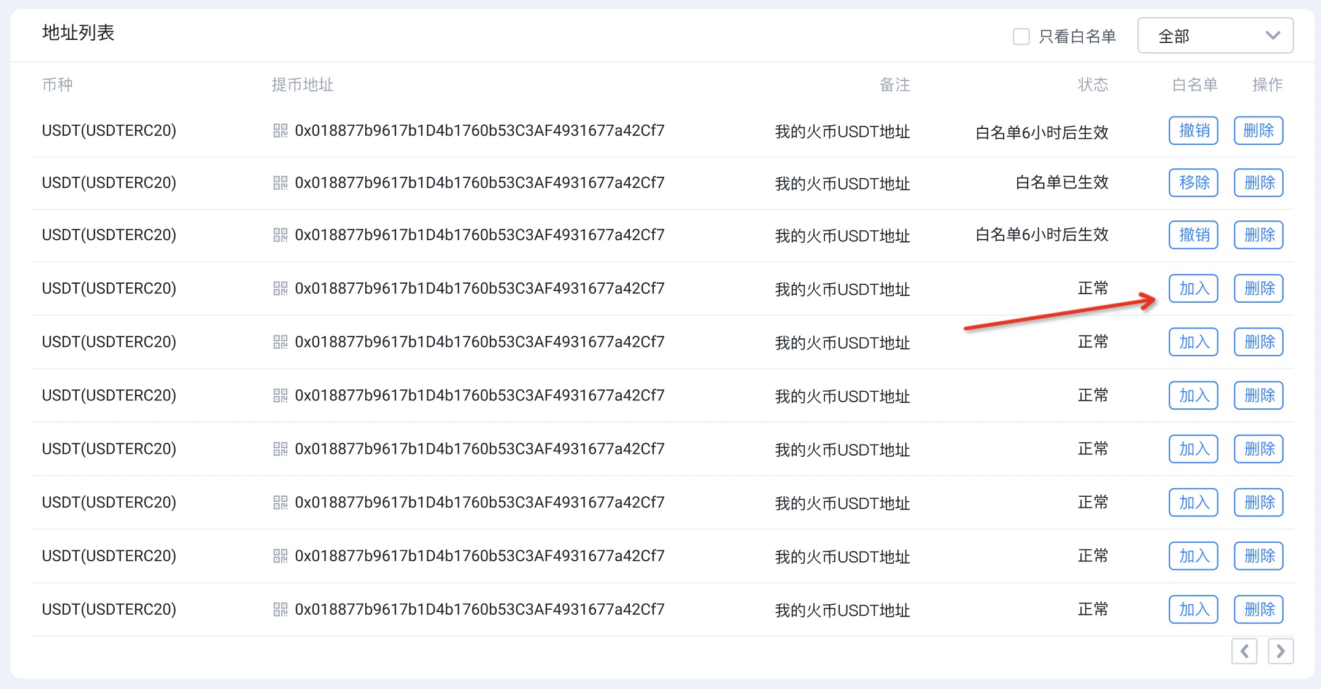
Task: Click the 备注 column header
Action: (894, 84)
